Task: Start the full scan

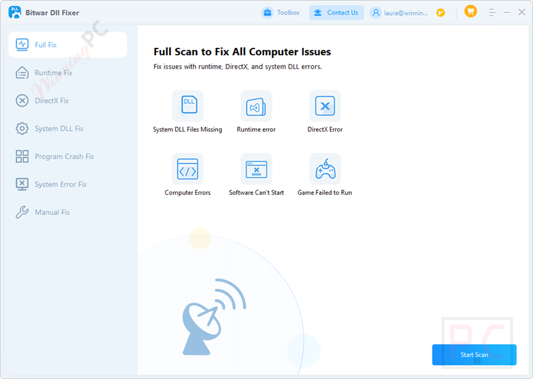Action: 474,354
